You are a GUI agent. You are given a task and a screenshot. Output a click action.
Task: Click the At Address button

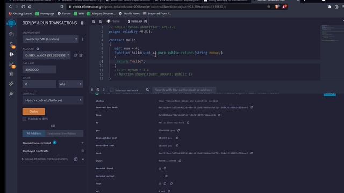34,133
